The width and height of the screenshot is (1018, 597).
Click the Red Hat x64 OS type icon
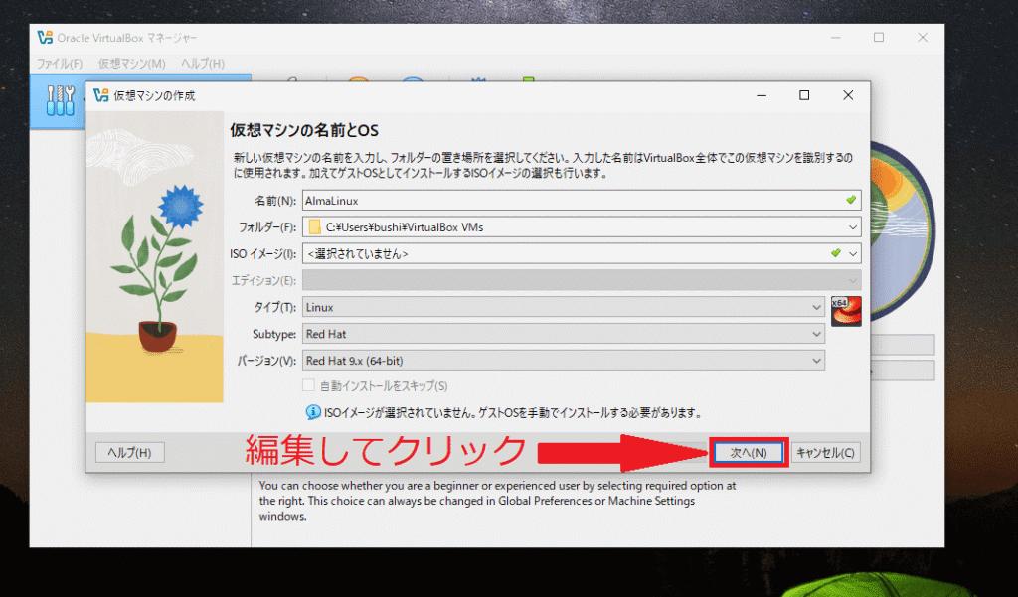point(846,311)
